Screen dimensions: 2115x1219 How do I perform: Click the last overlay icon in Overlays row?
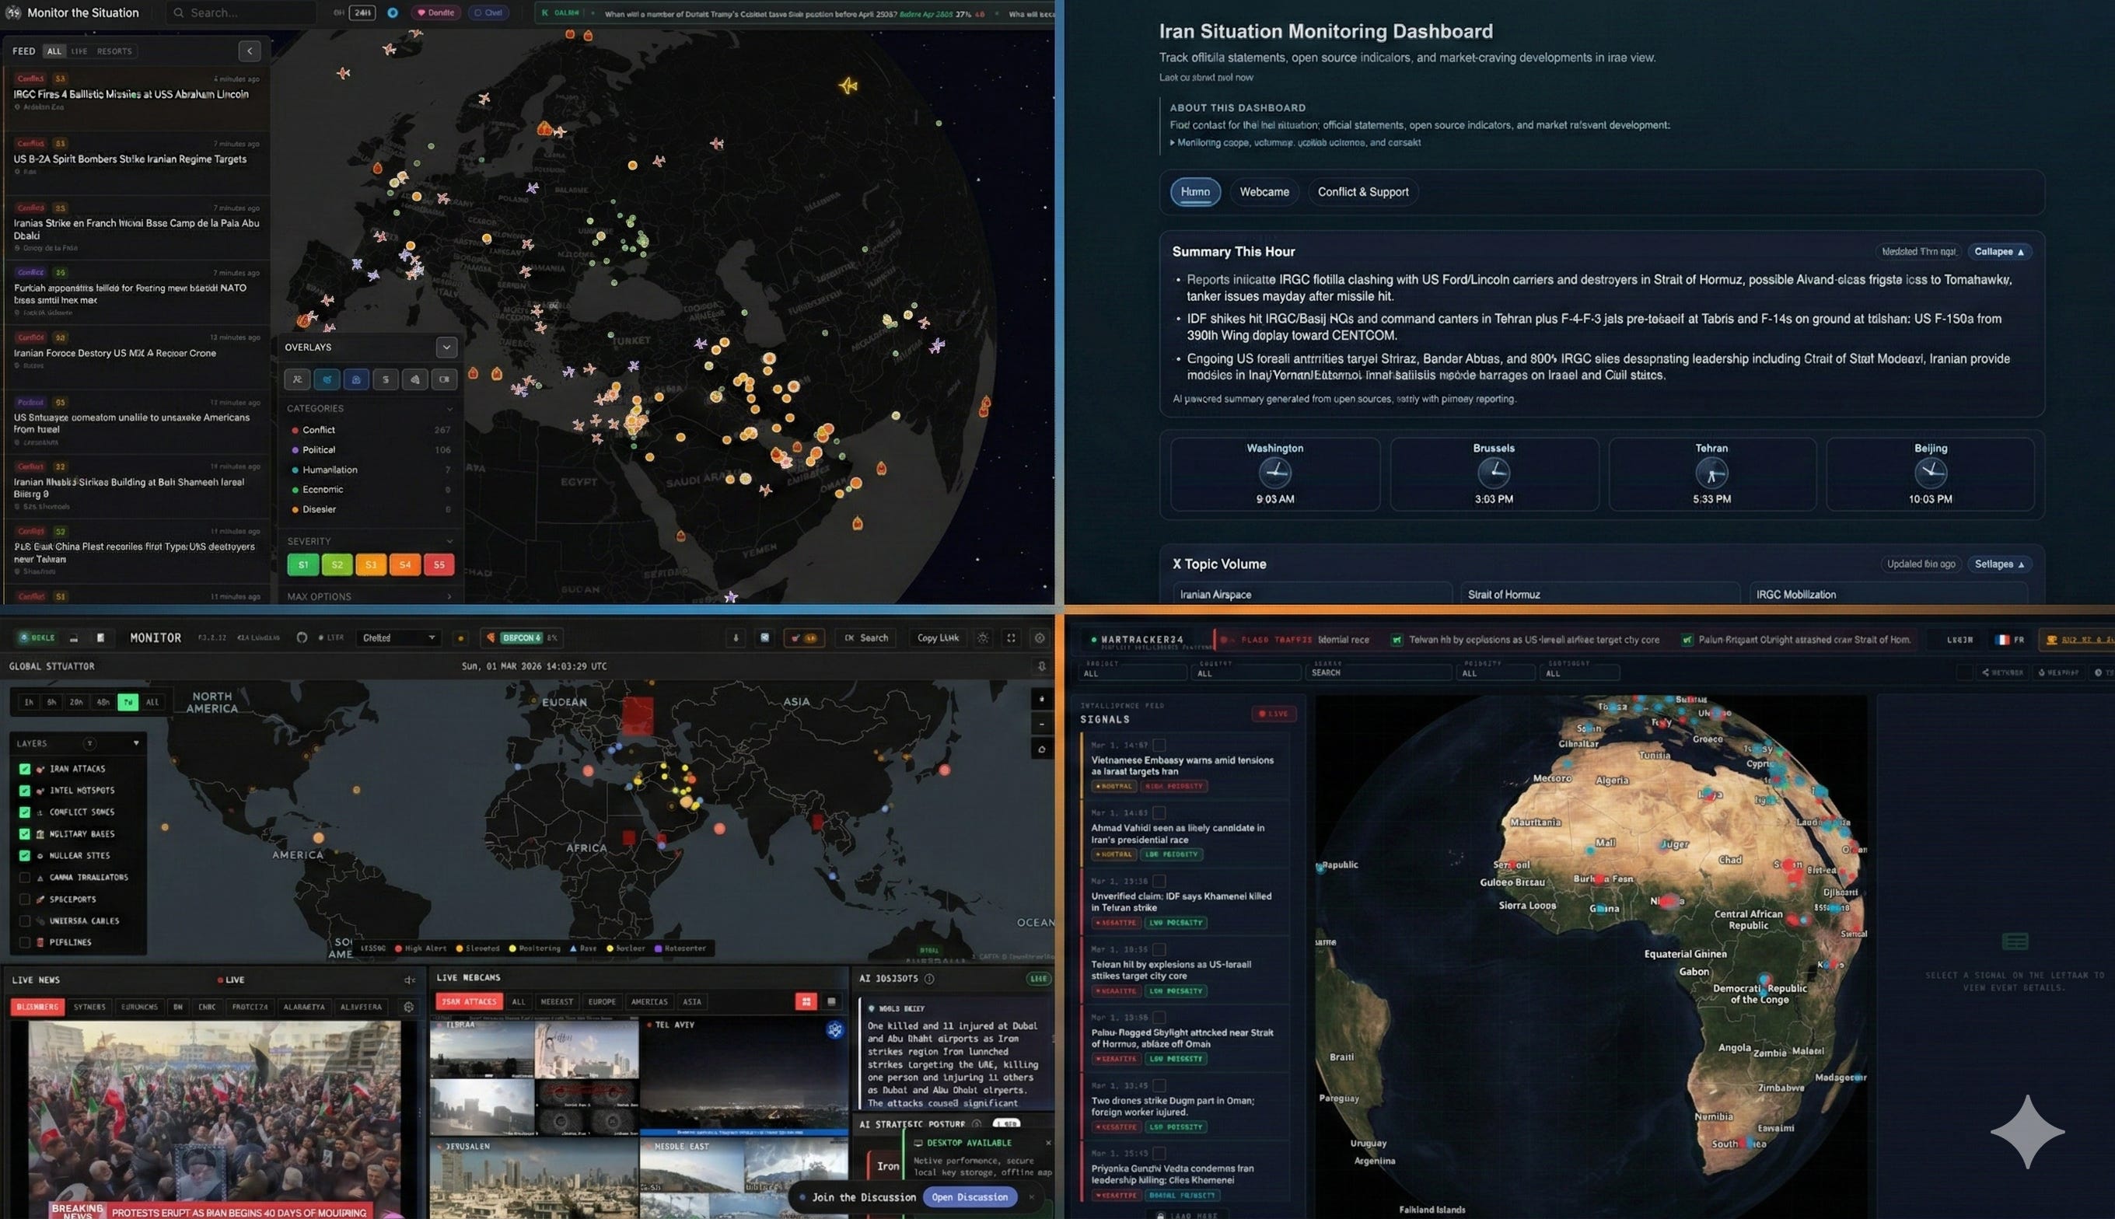pos(444,379)
